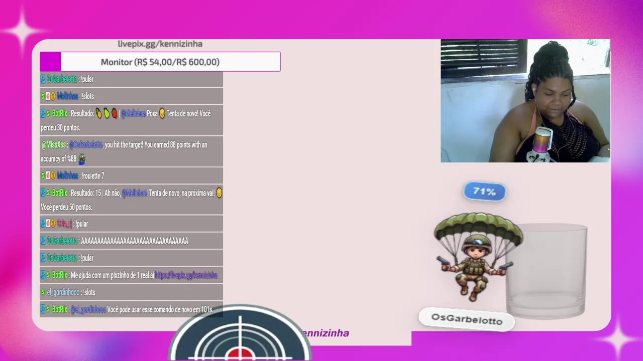Click the verified badge beside el_gordinhooo
The image size is (643, 361).
[43, 292]
